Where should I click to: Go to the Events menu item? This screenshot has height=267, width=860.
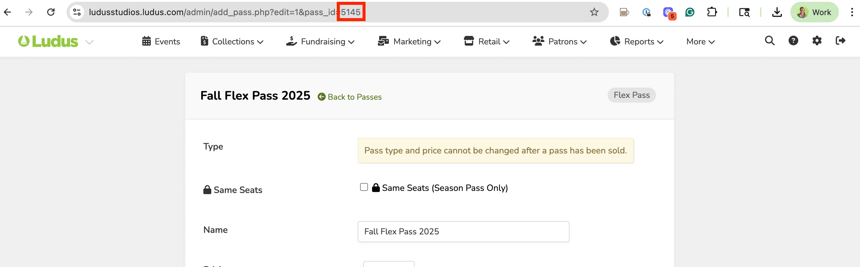(161, 41)
